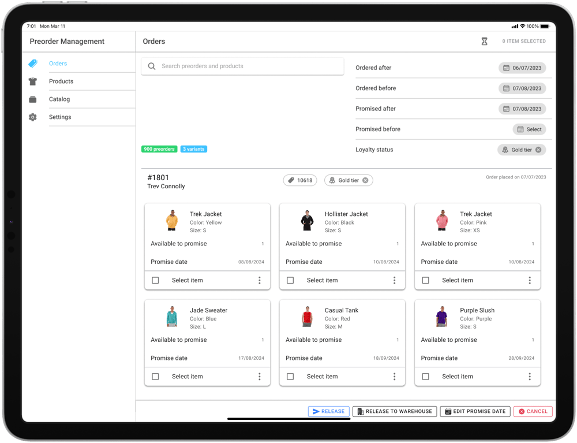This screenshot has height=443, width=577.
Task: Open more options for Hollister Jacket
Action: [395, 280]
